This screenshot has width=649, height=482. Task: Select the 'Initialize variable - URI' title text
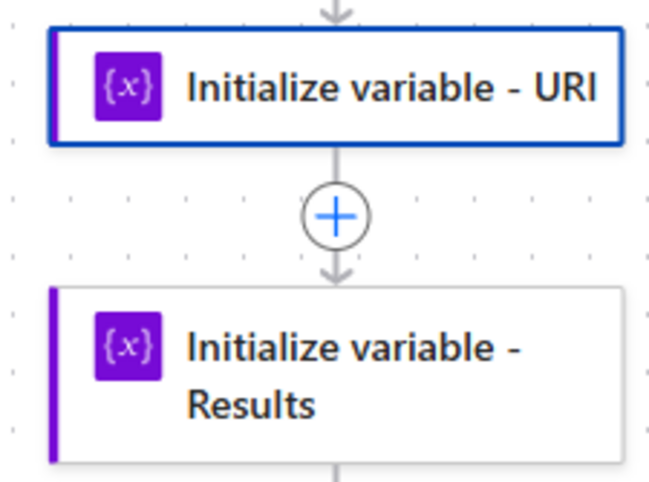[x=391, y=87]
